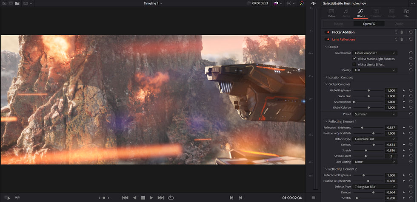Reset the Quality setting
The height and width of the screenshot is (202, 417).
[x=411, y=70]
